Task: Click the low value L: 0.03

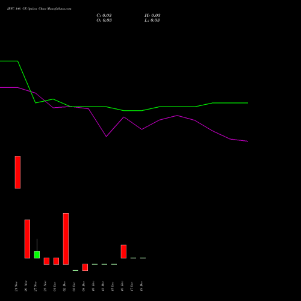Action: point(152,20)
